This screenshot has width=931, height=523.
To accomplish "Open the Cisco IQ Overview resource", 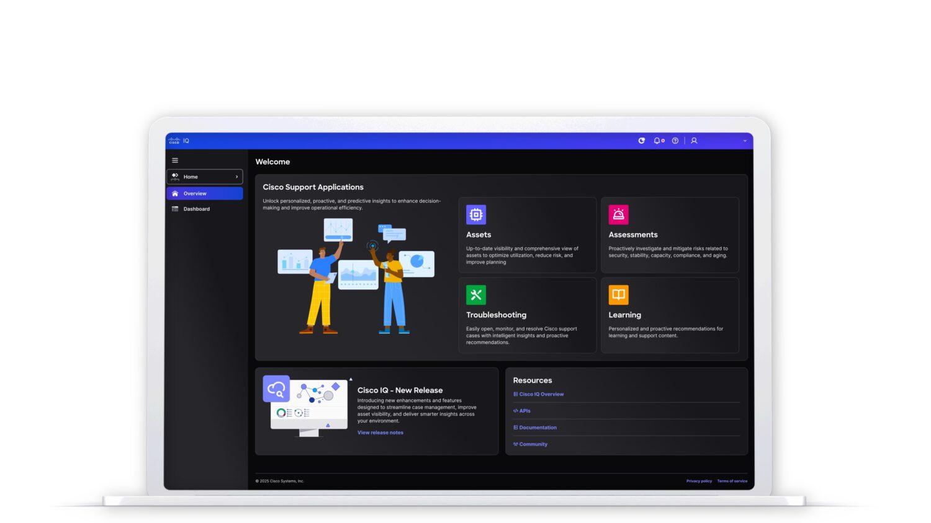I will pyautogui.click(x=539, y=394).
